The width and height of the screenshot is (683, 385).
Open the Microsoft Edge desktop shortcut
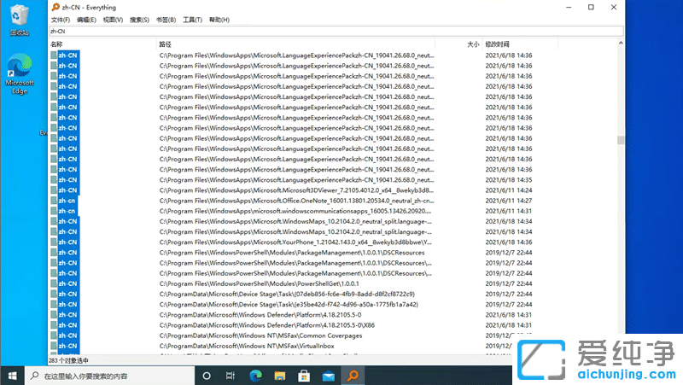pos(19,74)
